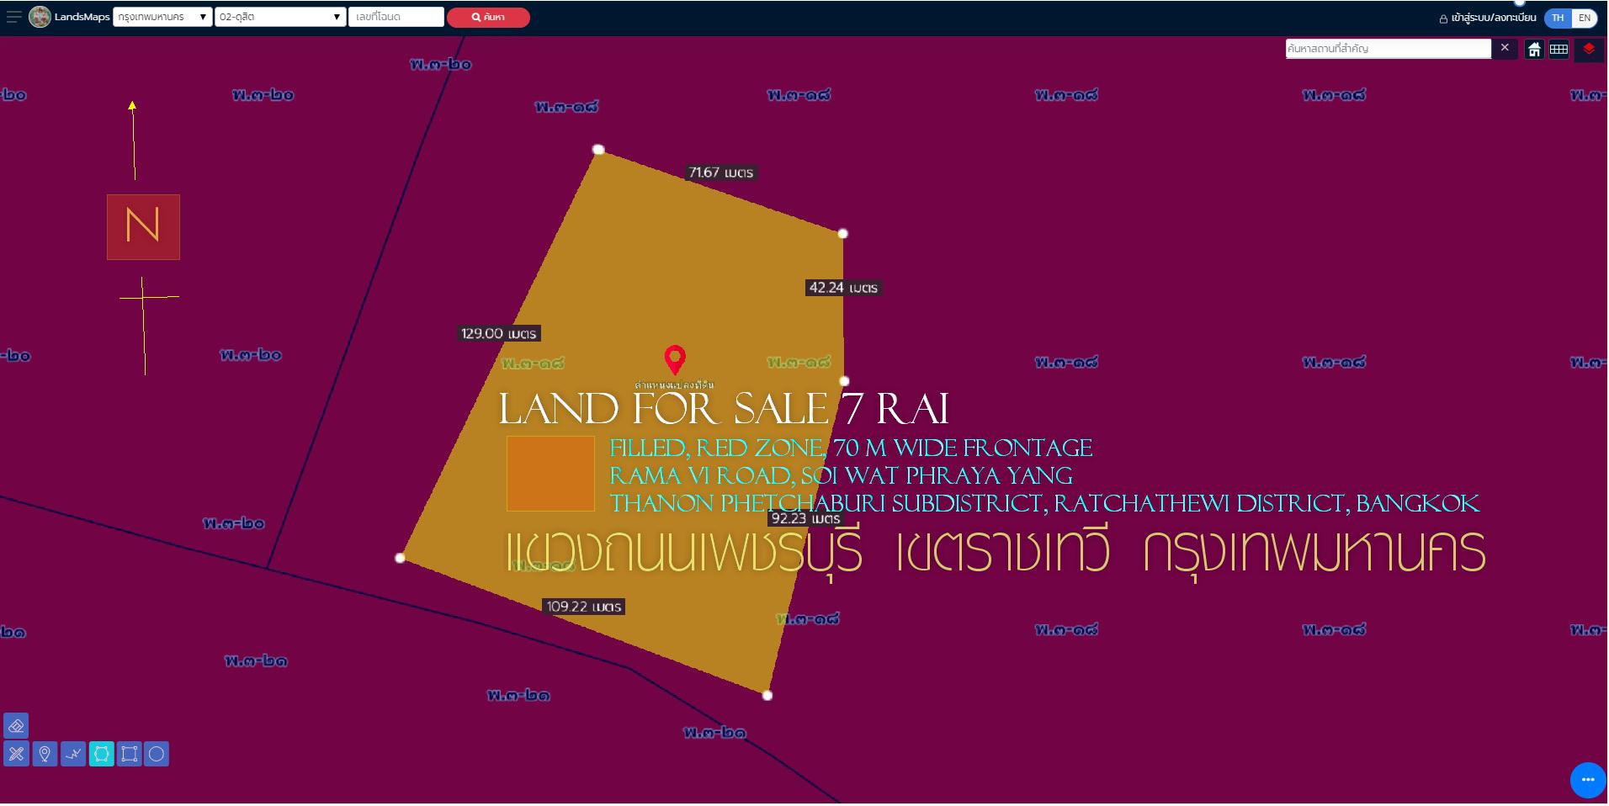Click the home icon button

tap(1534, 49)
